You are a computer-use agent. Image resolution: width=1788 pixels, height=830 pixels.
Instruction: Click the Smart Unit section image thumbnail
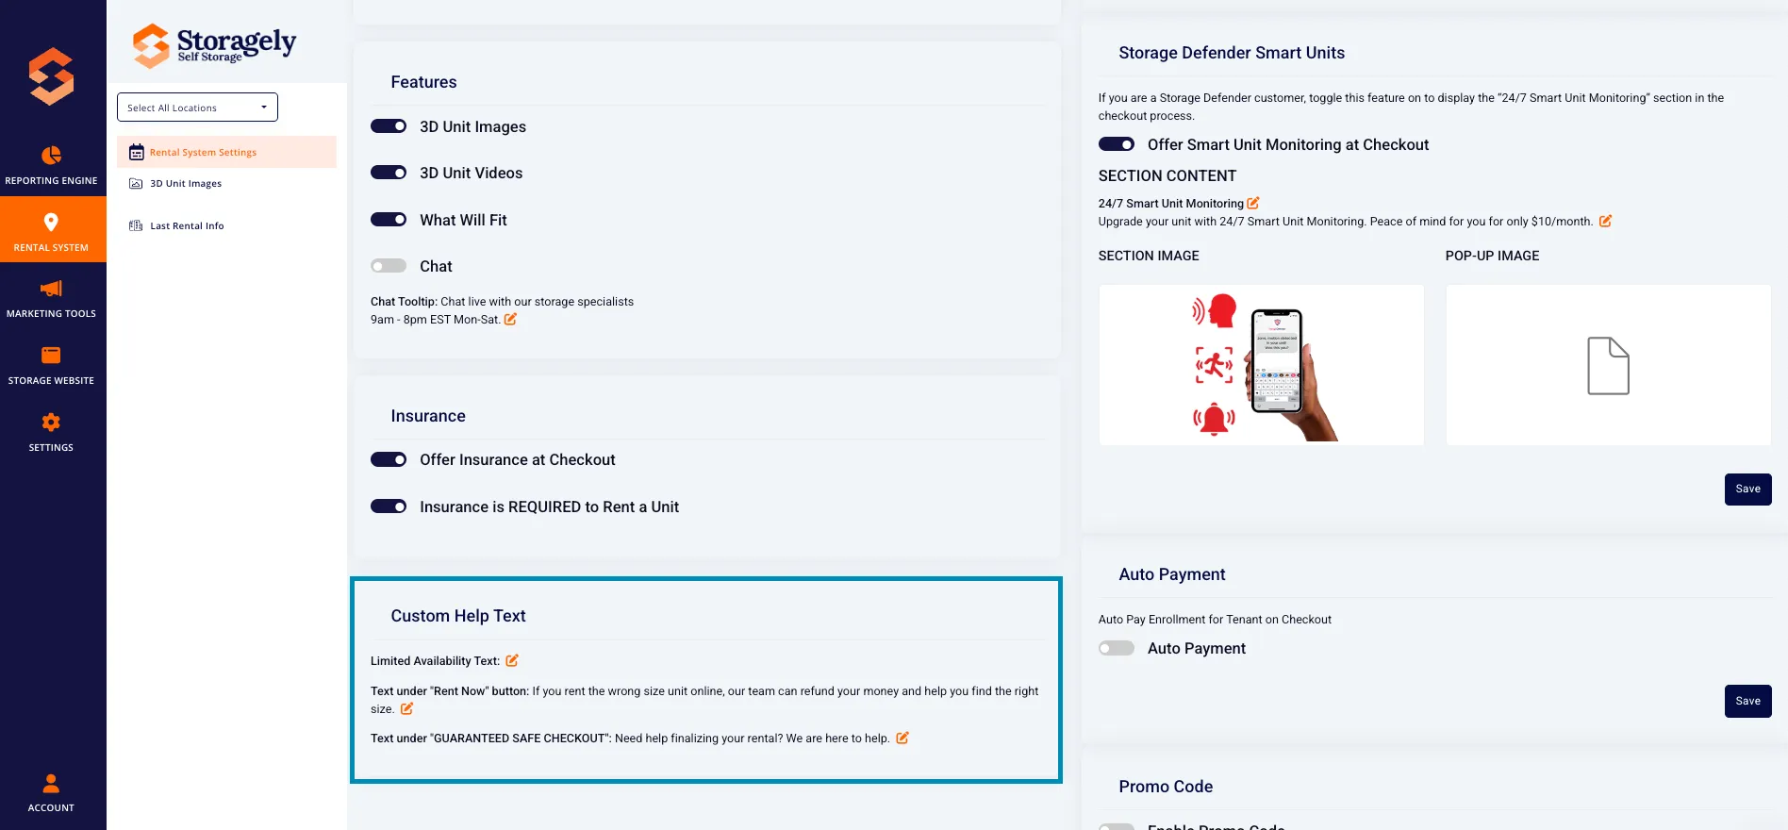coord(1261,364)
